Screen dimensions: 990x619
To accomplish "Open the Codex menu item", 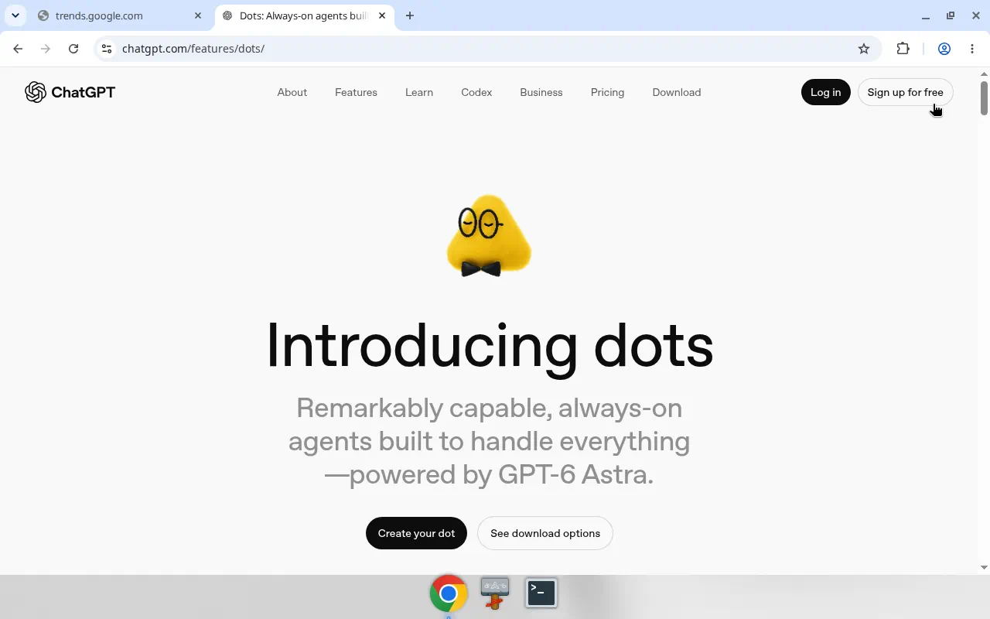I will (476, 92).
